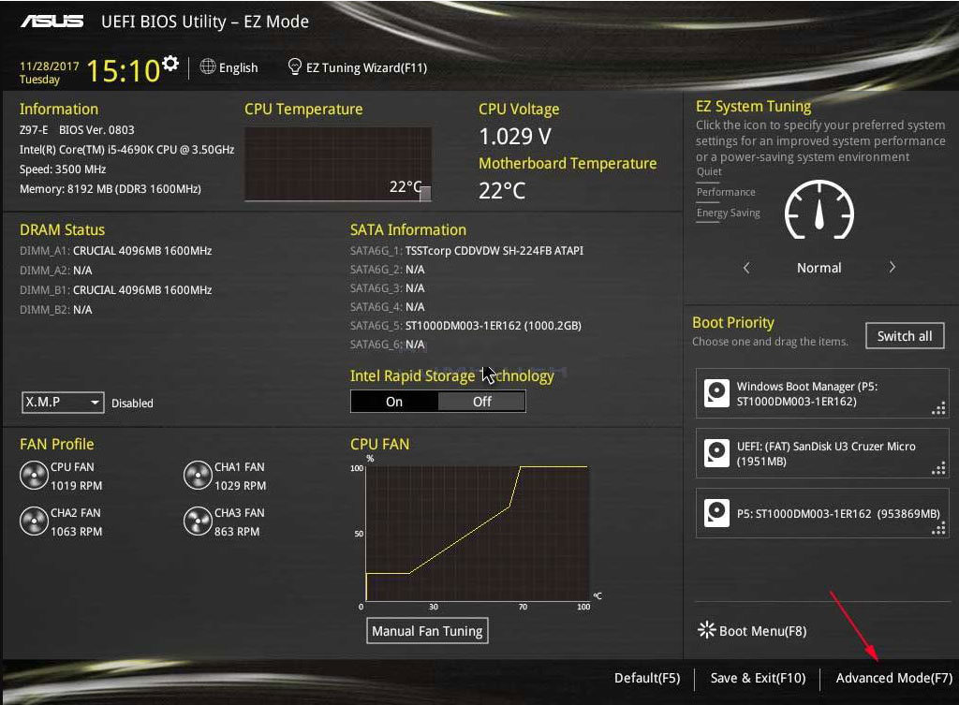Open the X.M.P dropdown

pyautogui.click(x=63, y=403)
